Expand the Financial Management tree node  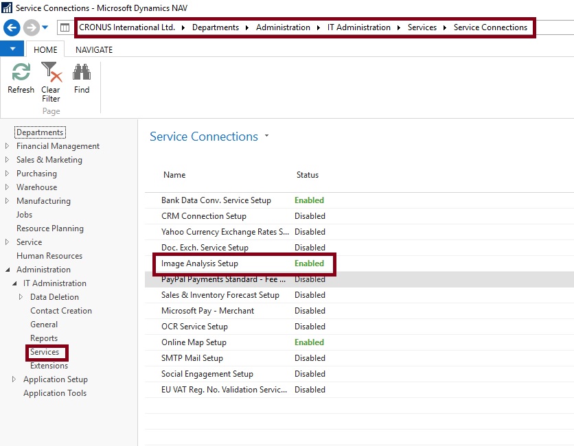[8, 146]
